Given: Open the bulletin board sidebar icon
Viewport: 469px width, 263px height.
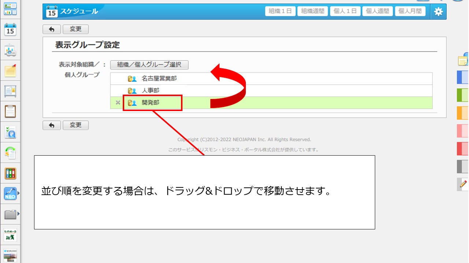Looking at the screenshot, I should point(10,91).
